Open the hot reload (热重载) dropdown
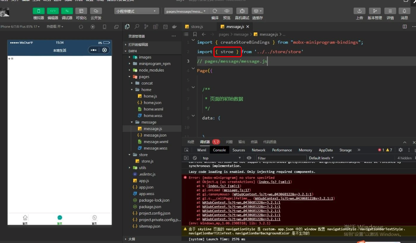The image size is (416, 243). point(55,27)
